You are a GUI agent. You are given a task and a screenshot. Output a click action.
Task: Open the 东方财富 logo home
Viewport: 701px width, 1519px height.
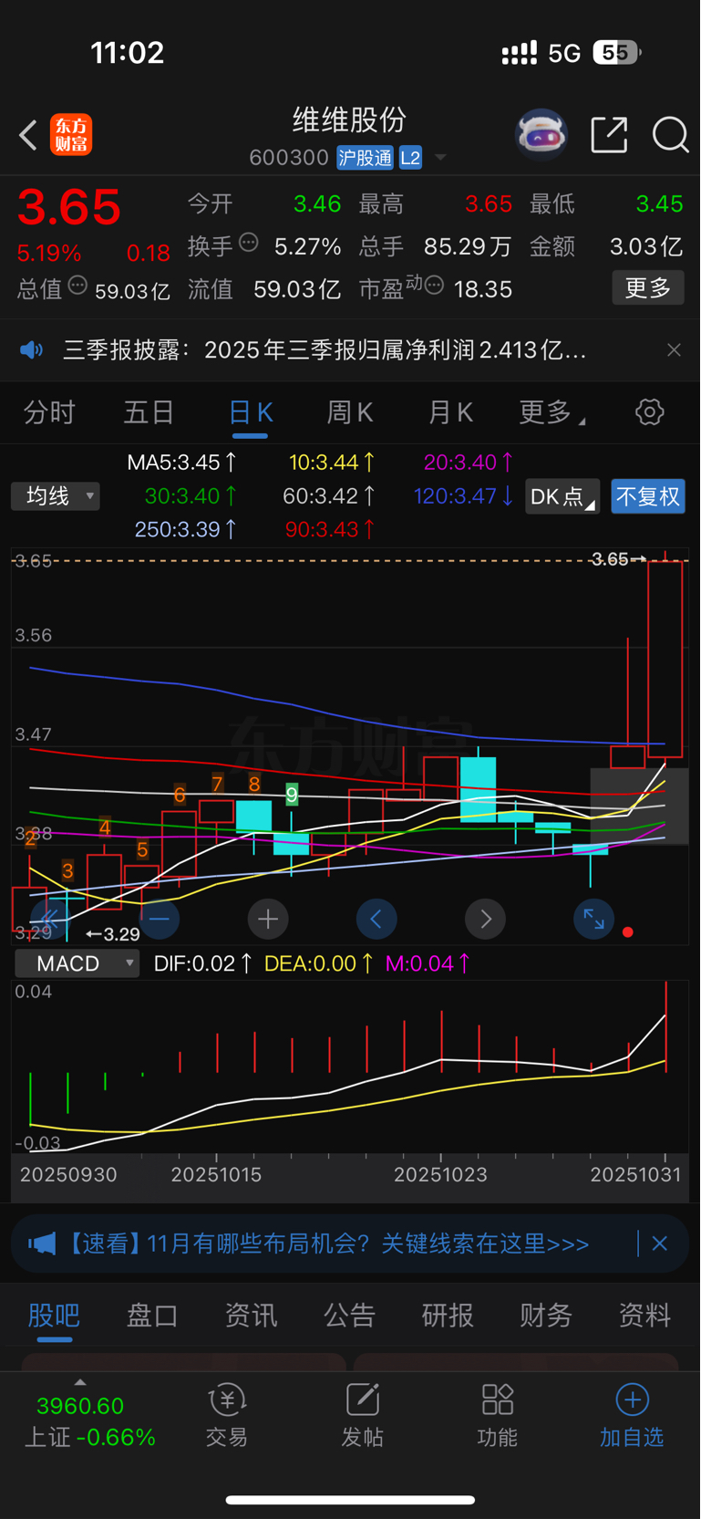pyautogui.click(x=71, y=135)
